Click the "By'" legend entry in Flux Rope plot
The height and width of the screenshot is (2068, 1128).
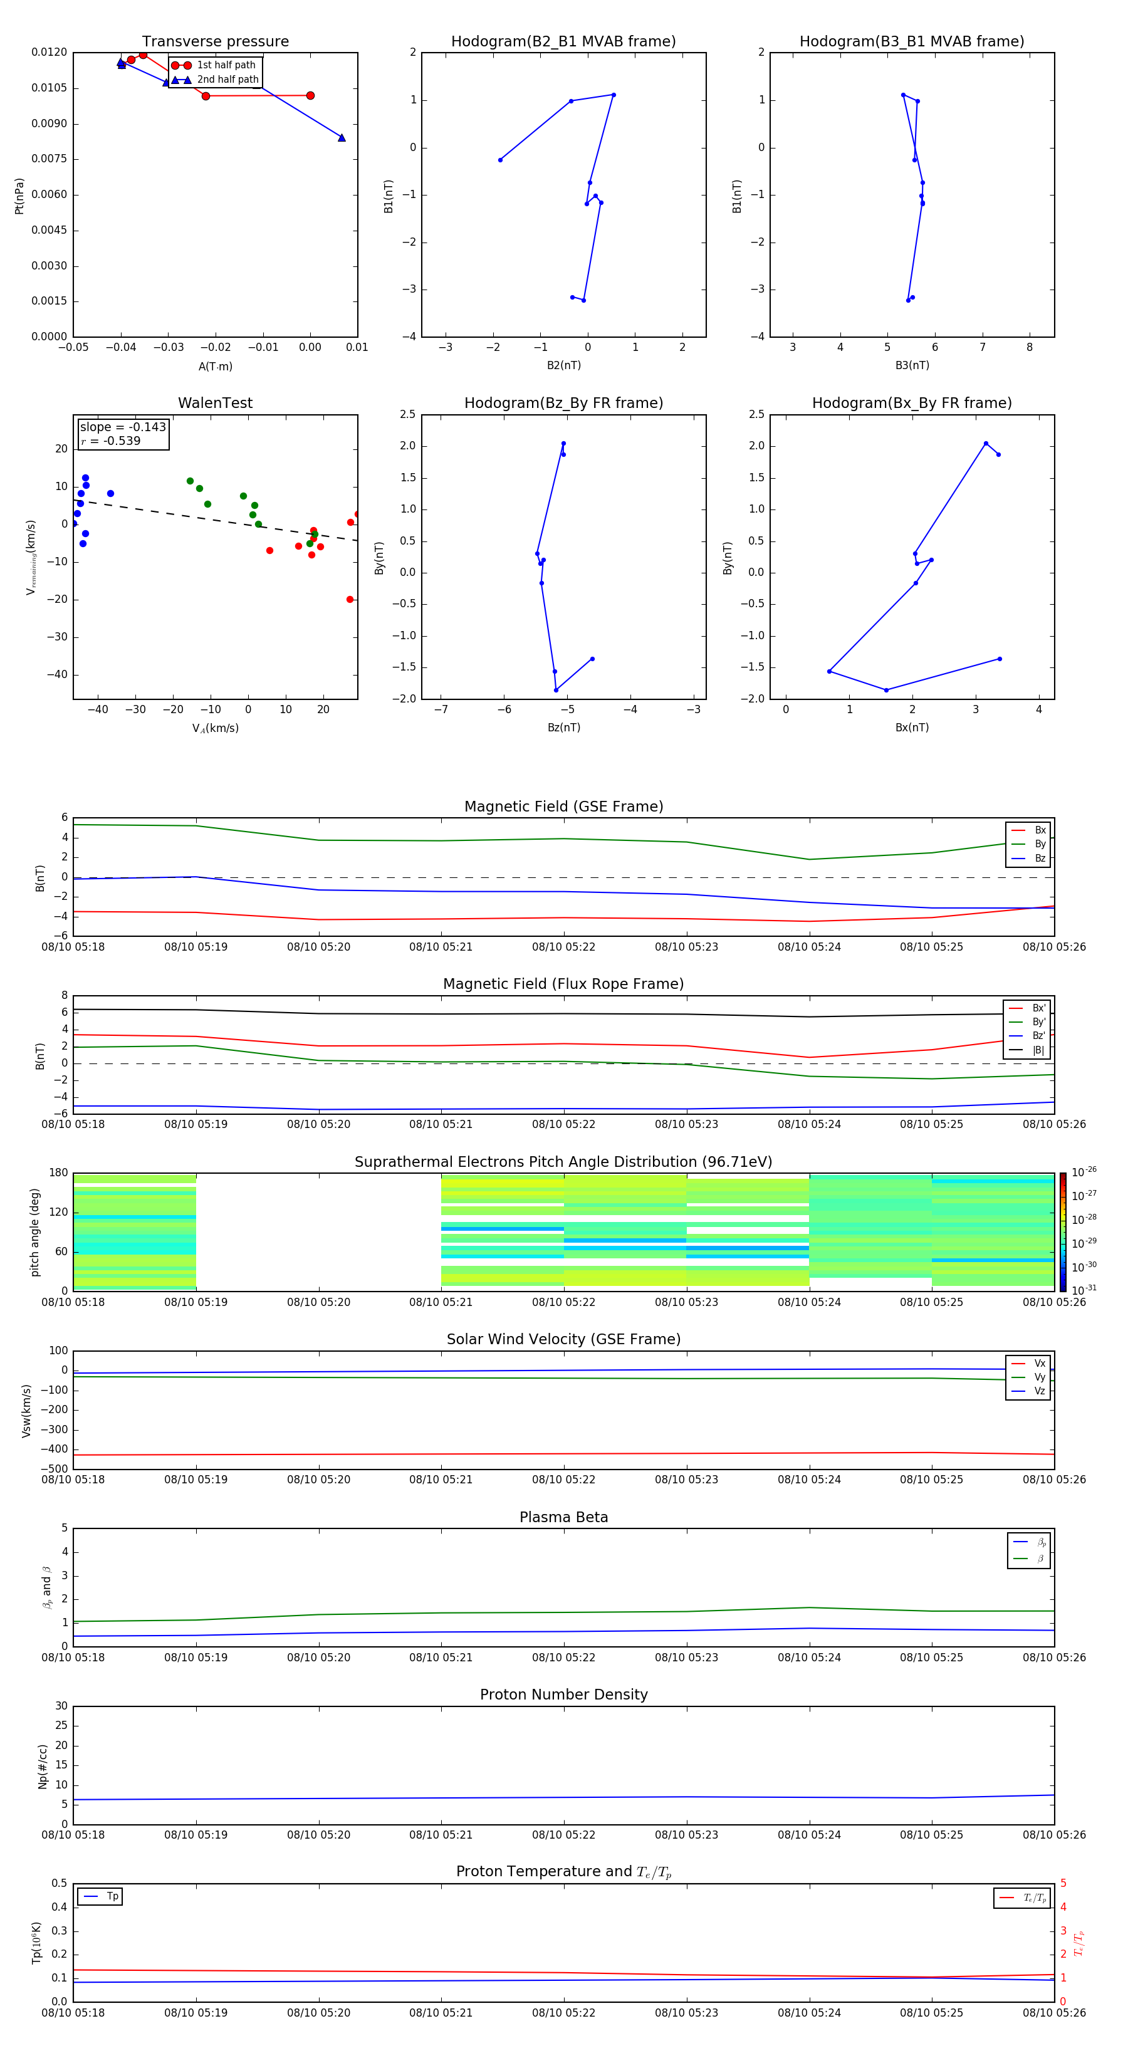(x=1027, y=1022)
